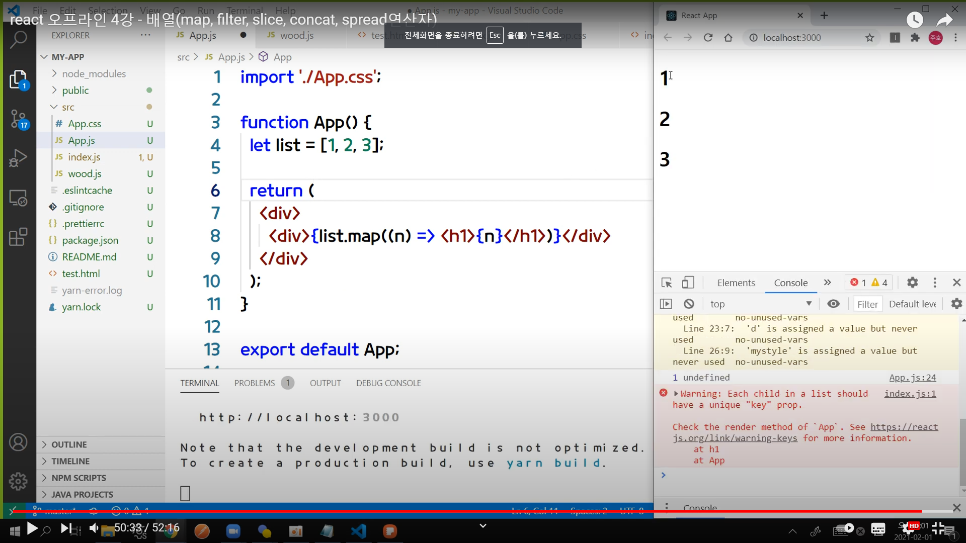Open the Explorer files icon in activity bar
The height and width of the screenshot is (543, 966).
coord(18,79)
